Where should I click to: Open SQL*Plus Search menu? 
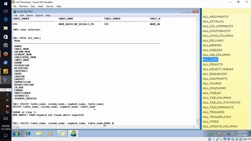(x=29, y=16)
